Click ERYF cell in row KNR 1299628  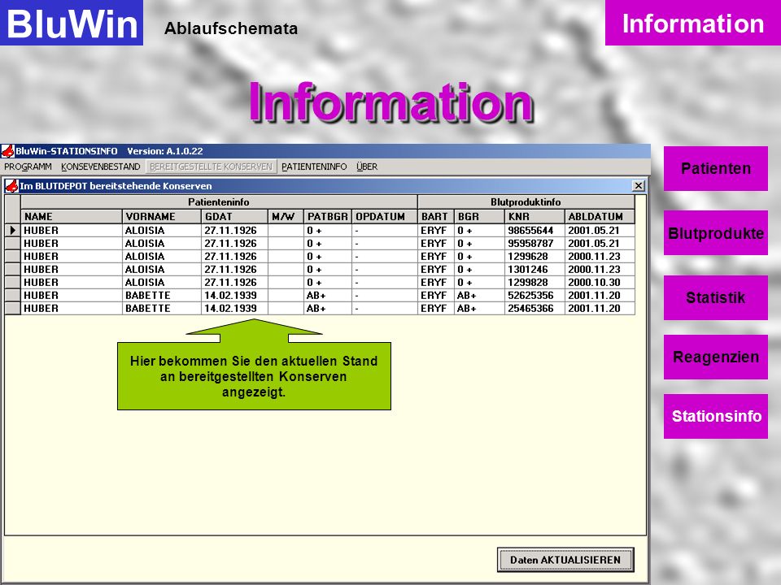[436, 256]
